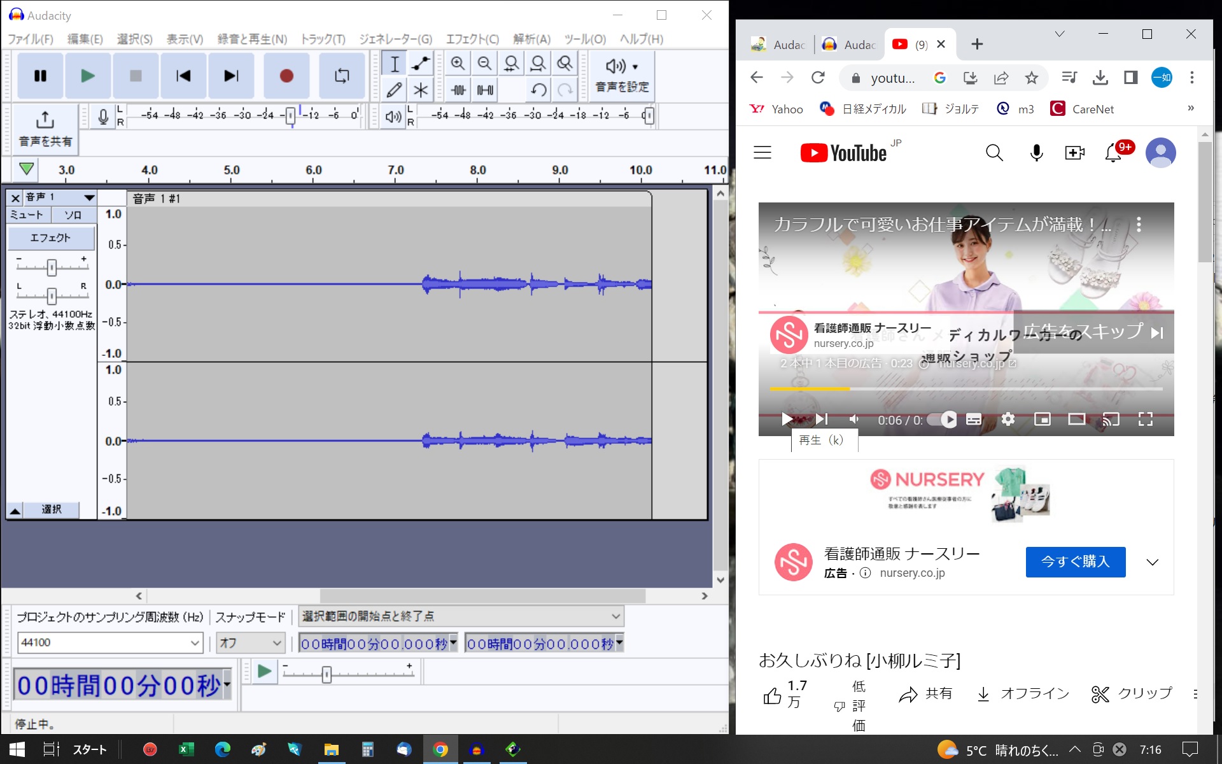The height and width of the screenshot is (764, 1222).
Task: Click the Cast icon in the video player
Action: tap(1111, 419)
